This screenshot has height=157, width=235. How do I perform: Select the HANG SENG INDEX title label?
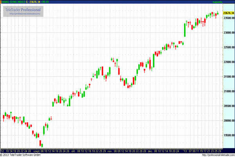[x=14, y=2]
